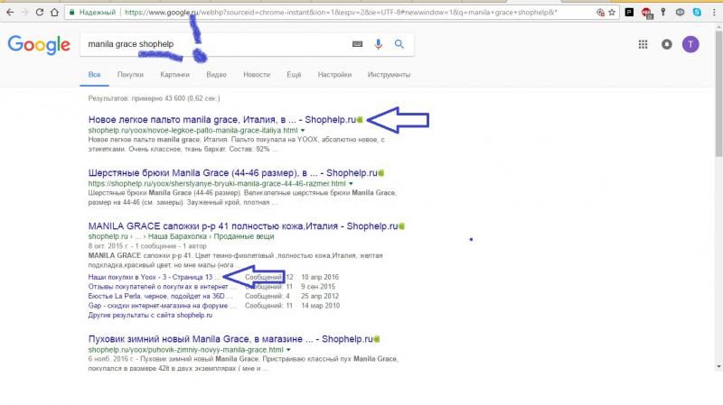Bookmark page with the star icon
723x405 pixels.
click(x=612, y=13)
